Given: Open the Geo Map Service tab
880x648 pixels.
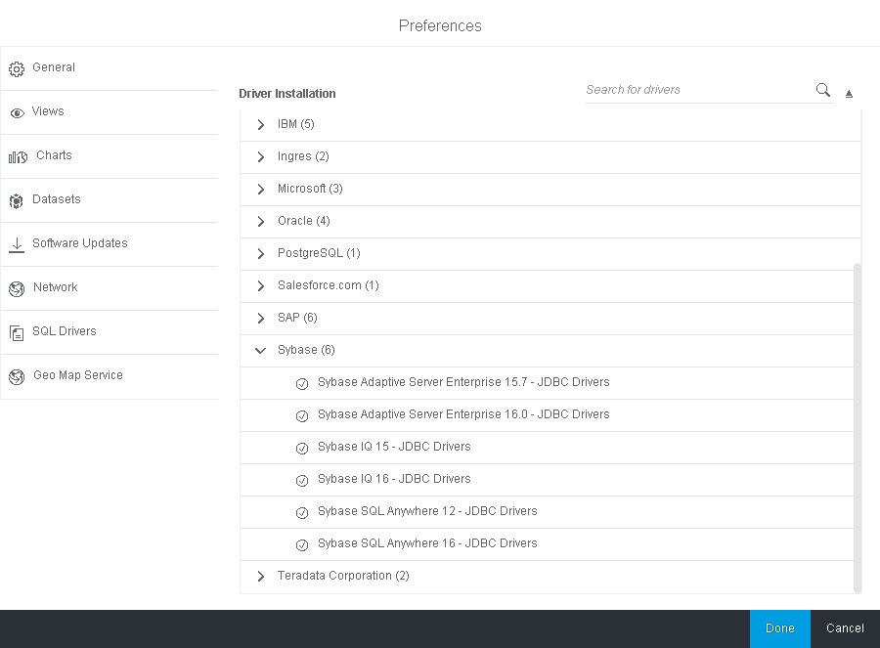Looking at the screenshot, I should (x=110, y=376).
